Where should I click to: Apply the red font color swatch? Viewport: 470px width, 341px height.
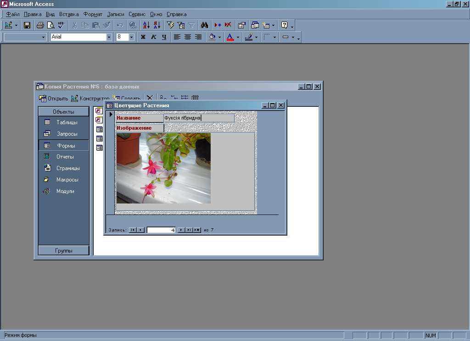tap(230, 37)
